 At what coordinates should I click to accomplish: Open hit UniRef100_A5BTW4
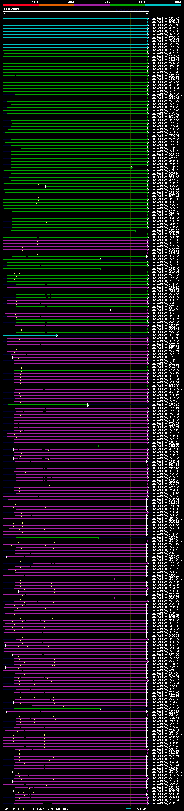tap(165, 427)
